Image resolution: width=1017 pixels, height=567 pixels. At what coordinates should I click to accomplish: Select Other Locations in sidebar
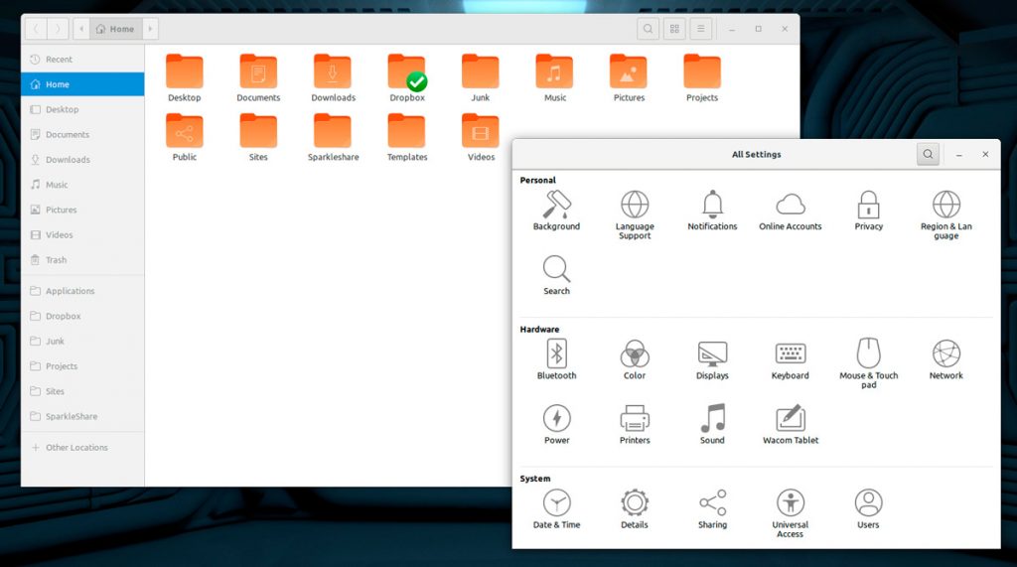pyautogui.click(x=76, y=447)
